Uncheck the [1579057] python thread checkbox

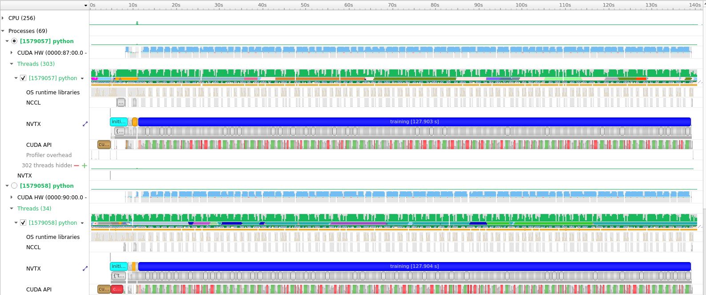point(23,78)
